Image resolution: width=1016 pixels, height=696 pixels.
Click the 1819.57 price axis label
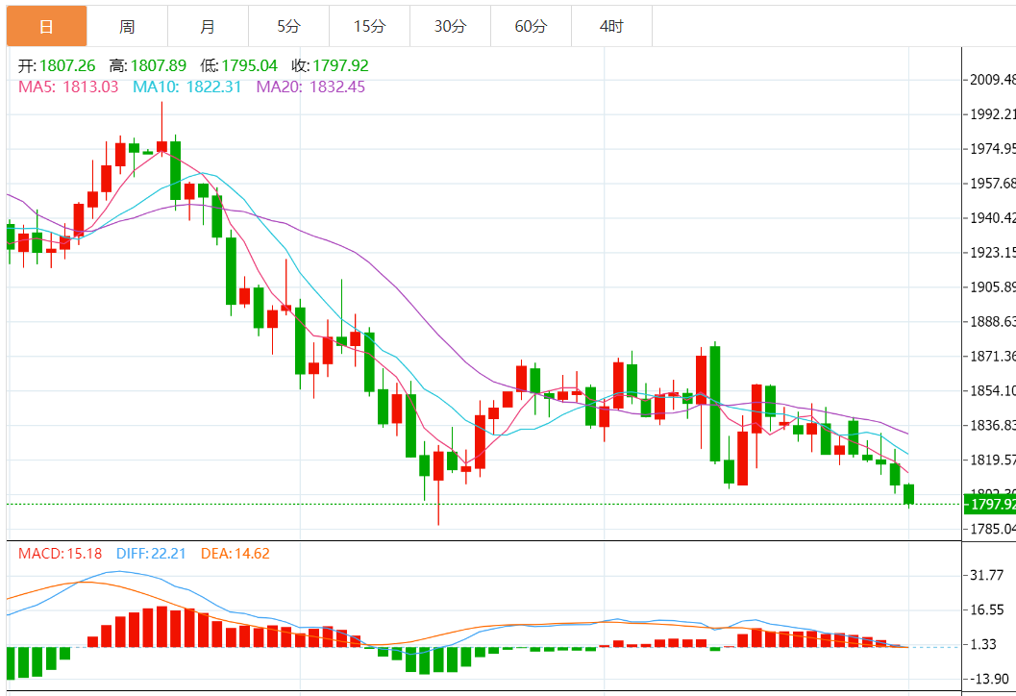click(993, 460)
